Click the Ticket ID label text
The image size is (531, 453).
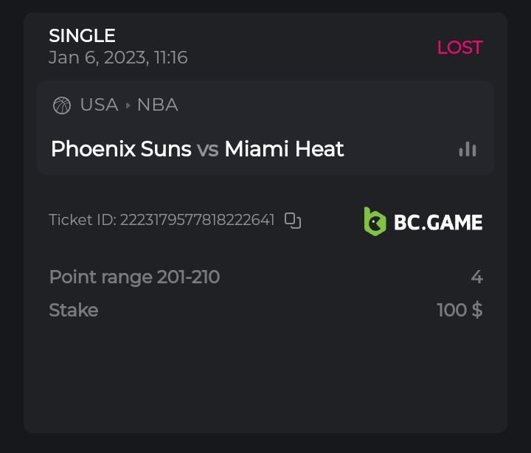(x=82, y=220)
